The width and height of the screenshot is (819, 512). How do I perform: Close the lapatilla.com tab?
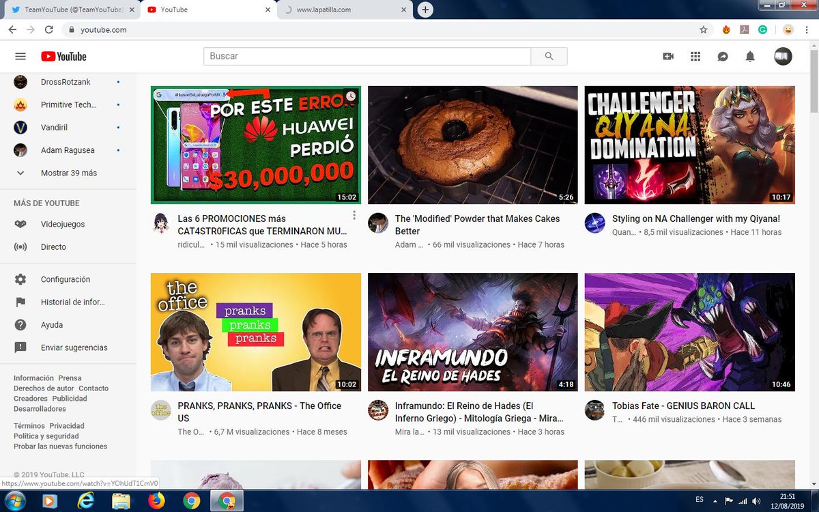(x=404, y=10)
